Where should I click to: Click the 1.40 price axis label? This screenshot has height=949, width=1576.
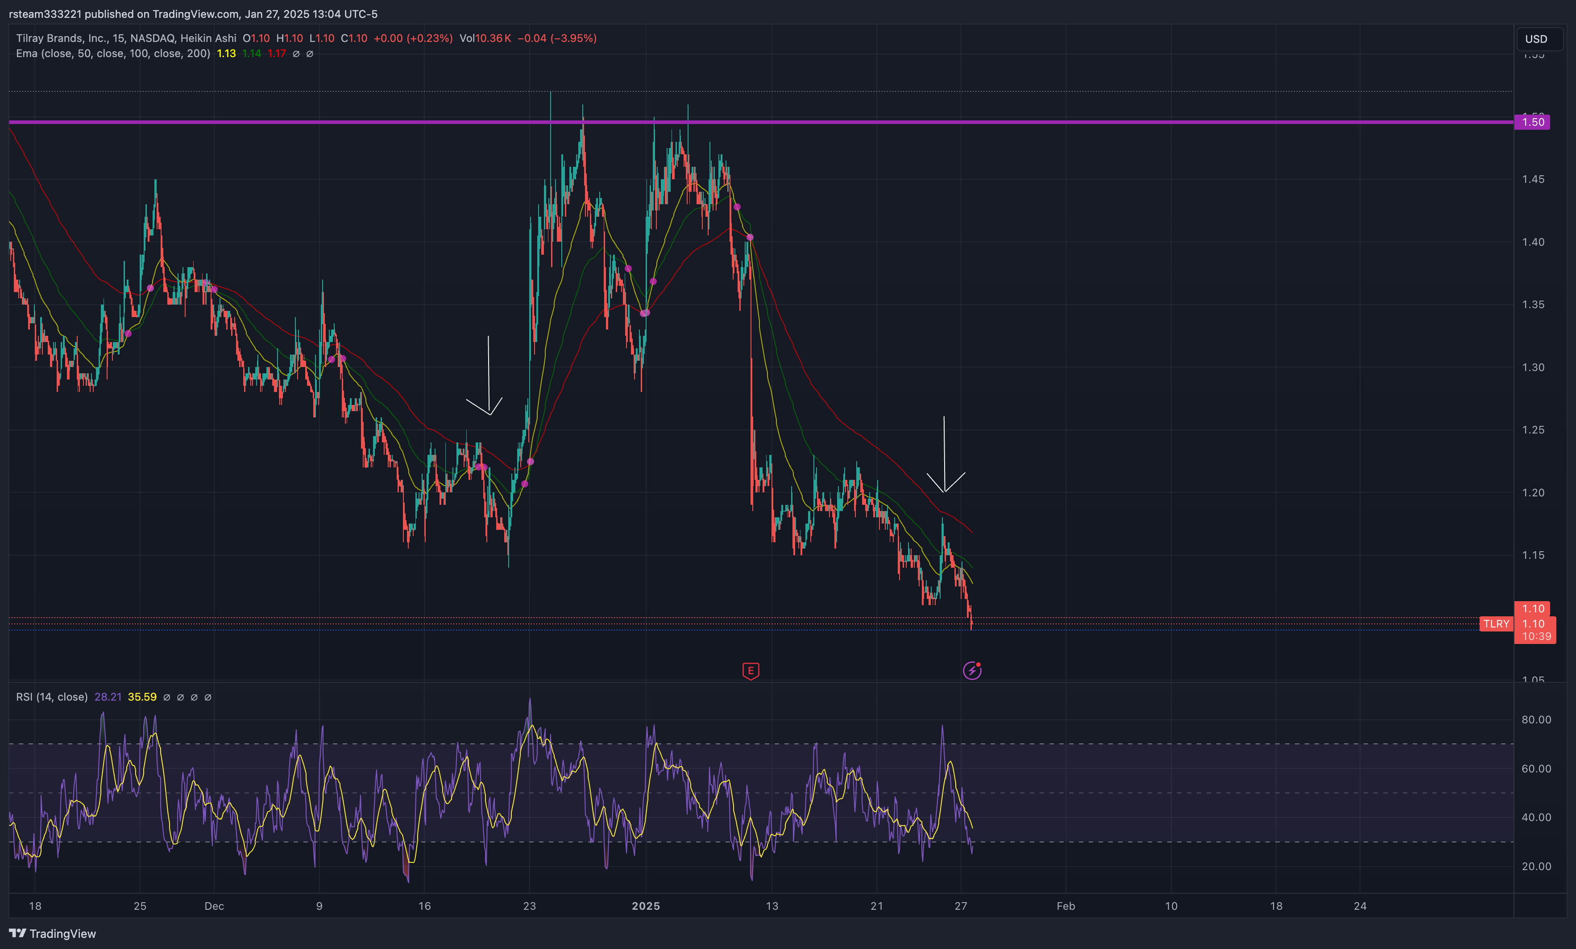(x=1533, y=242)
